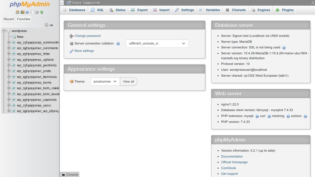Collapse all tree items in navigation panel

coord(46,25)
